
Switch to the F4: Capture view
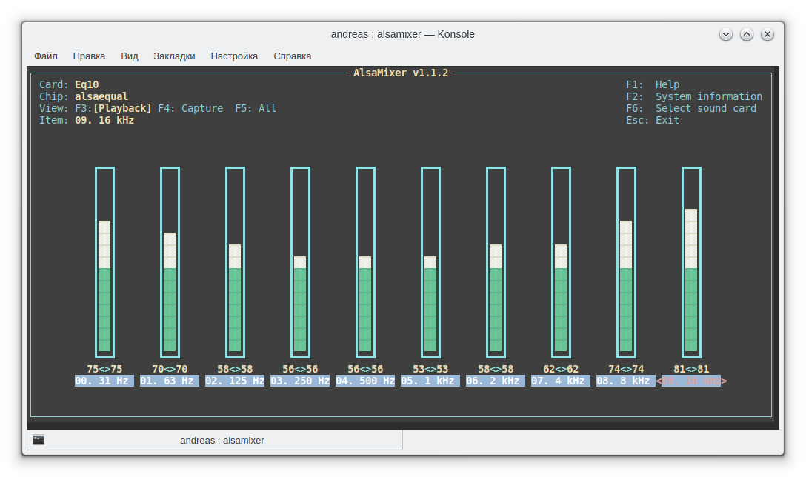190,108
